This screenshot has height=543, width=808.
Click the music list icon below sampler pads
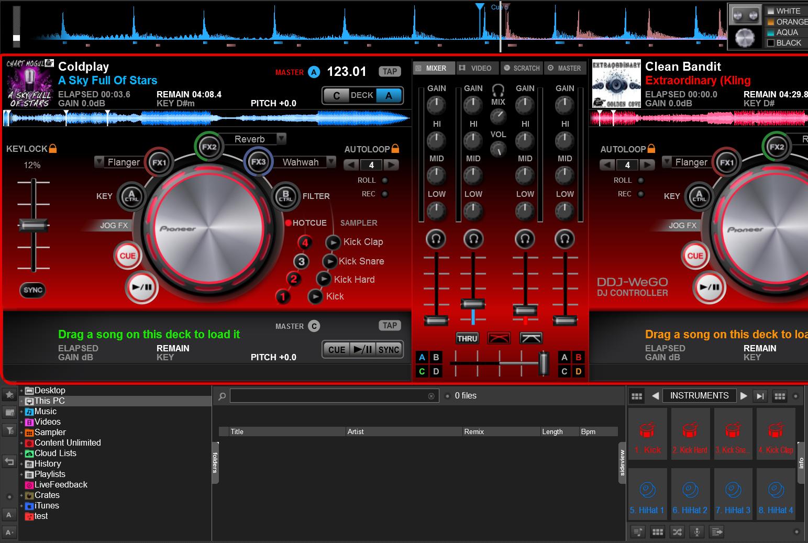pyautogui.click(x=638, y=532)
